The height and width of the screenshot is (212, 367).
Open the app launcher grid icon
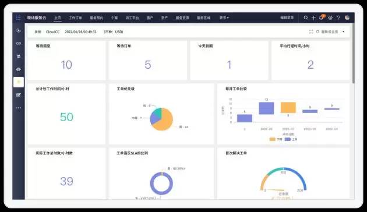(x=18, y=18)
